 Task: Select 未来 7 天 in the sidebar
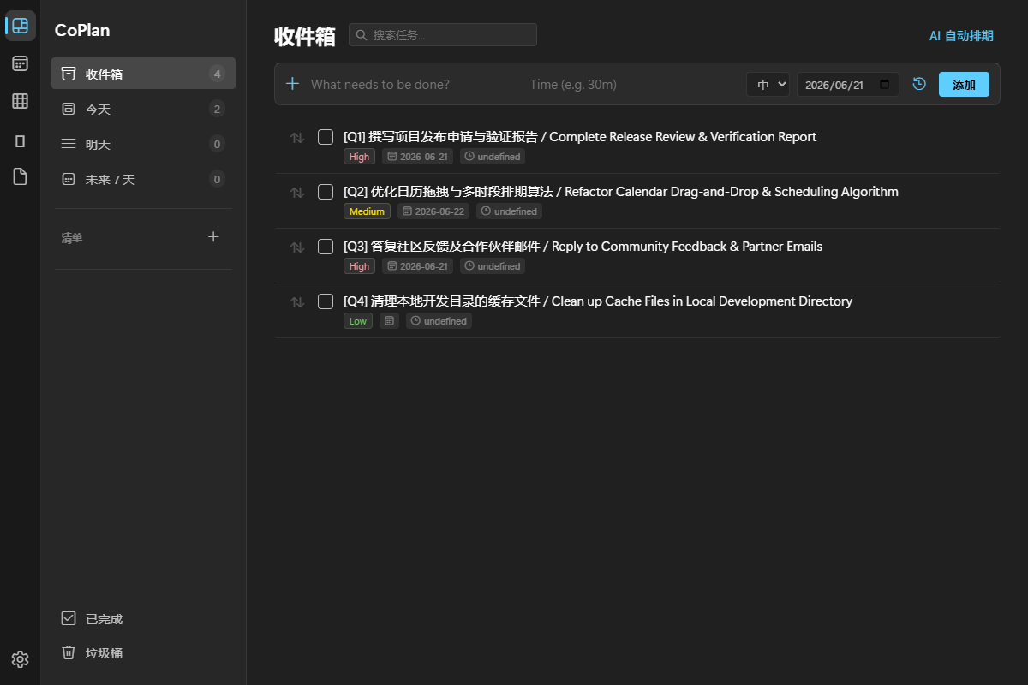coord(143,179)
